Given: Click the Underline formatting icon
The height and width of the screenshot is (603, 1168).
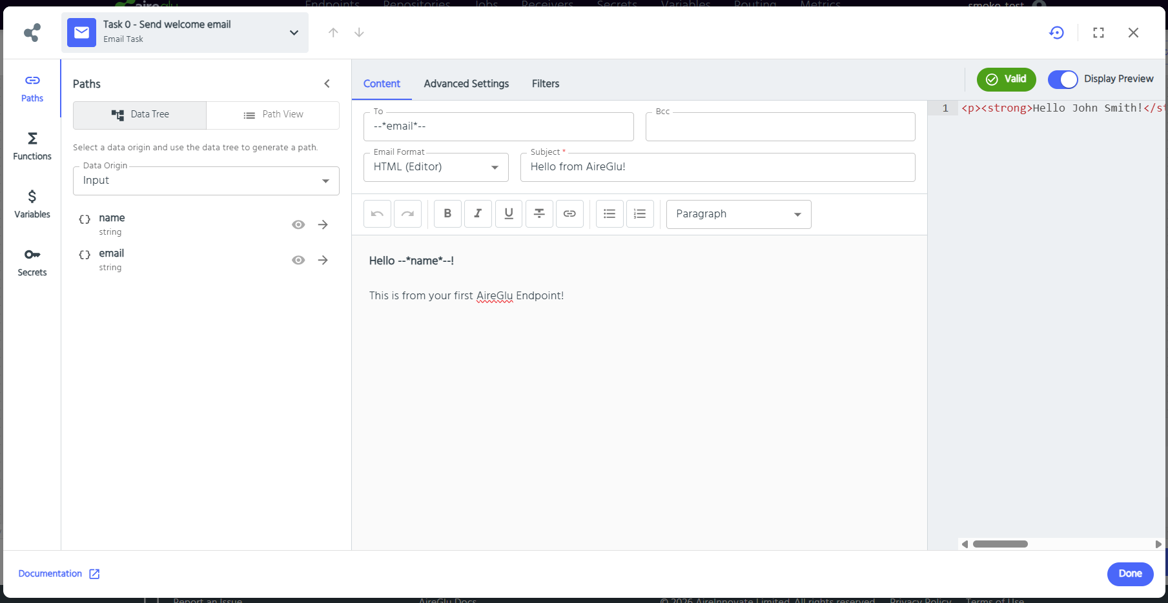Looking at the screenshot, I should click(509, 214).
